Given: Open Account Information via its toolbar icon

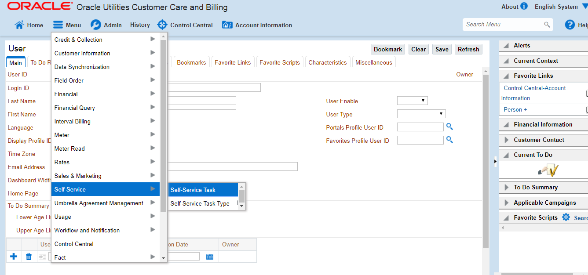Looking at the screenshot, I should coord(227,25).
